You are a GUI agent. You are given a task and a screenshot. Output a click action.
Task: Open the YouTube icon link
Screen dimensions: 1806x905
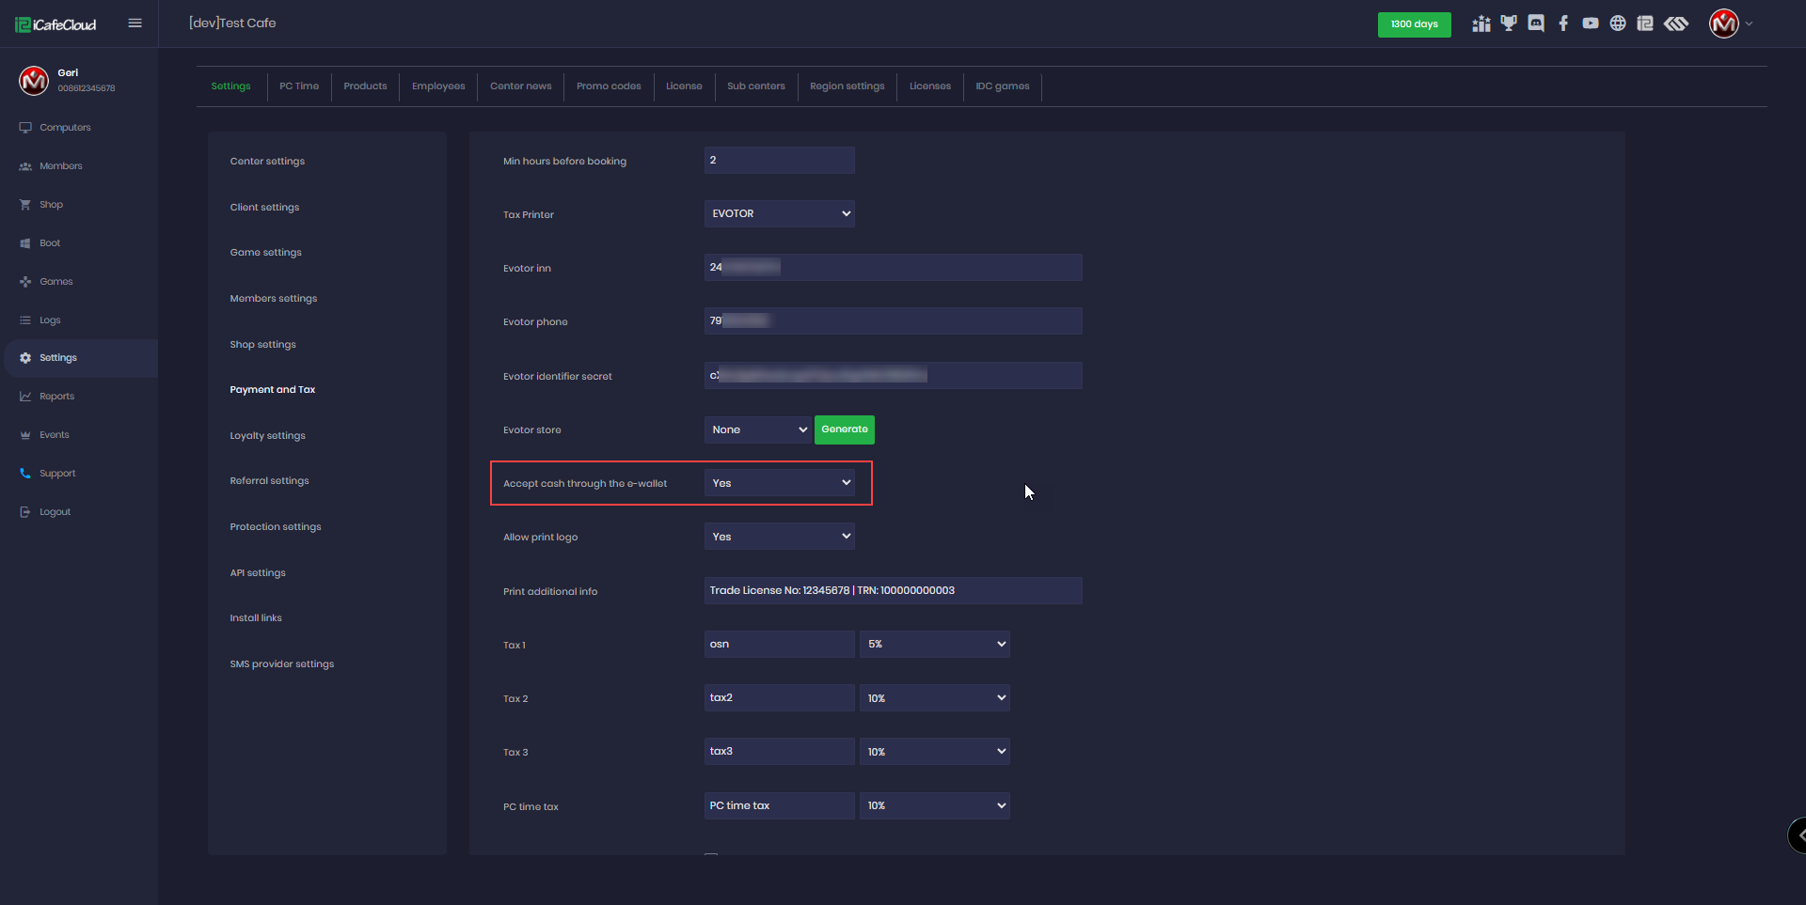[1591, 23]
